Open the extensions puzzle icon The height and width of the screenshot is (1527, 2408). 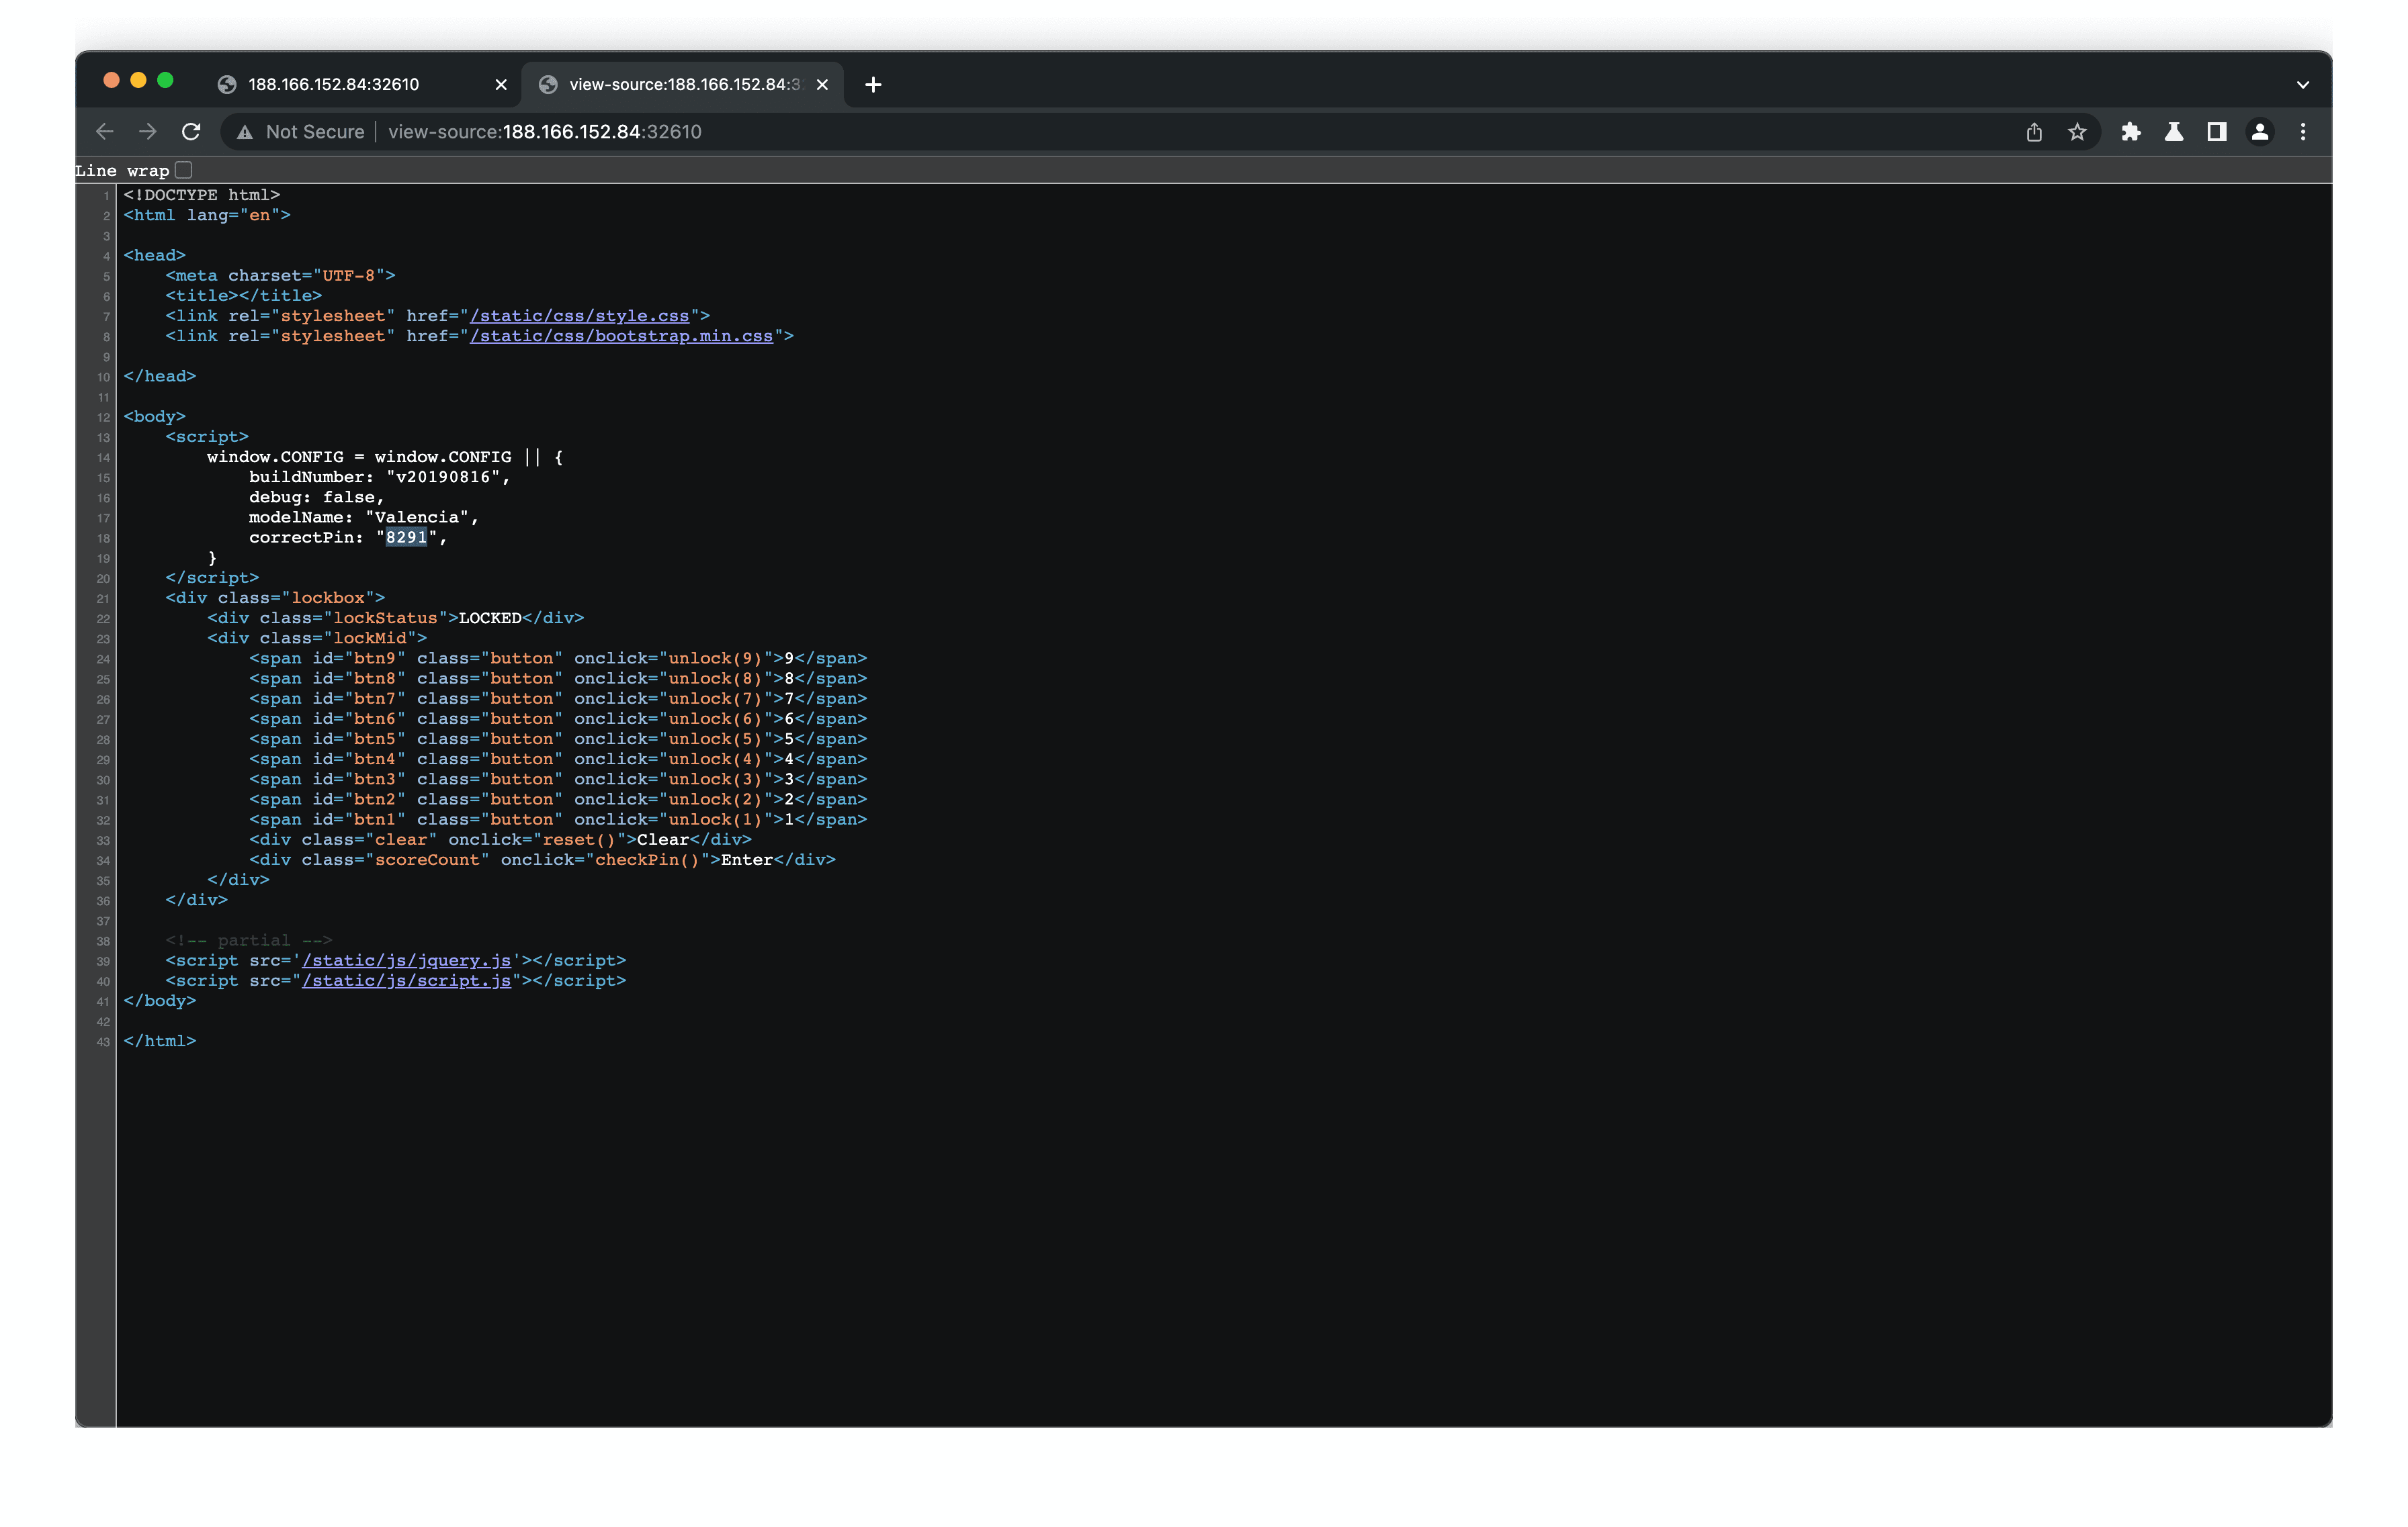[x=2131, y=132]
